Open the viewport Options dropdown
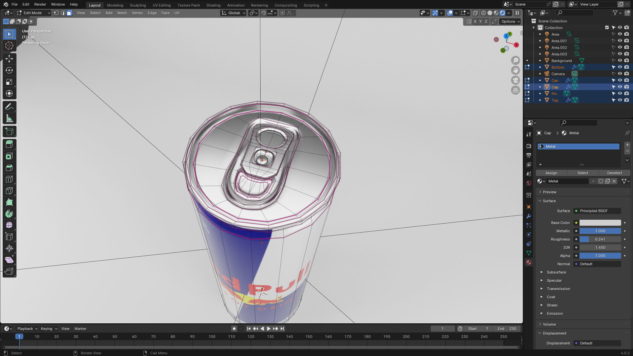This screenshot has width=633, height=356. click(510, 21)
